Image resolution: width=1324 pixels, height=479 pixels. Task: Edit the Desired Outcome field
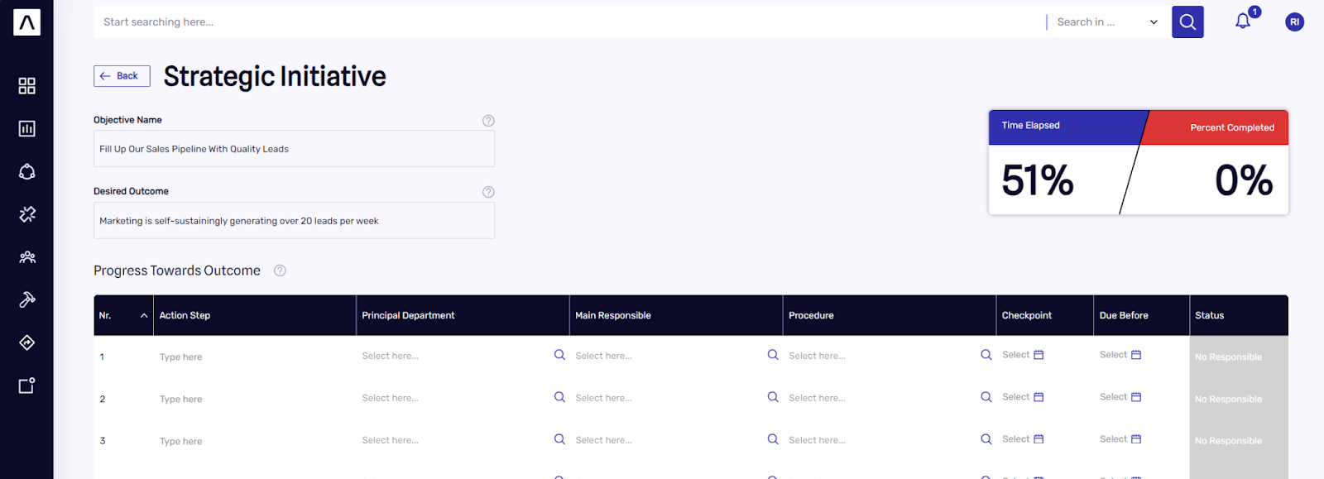coord(294,221)
